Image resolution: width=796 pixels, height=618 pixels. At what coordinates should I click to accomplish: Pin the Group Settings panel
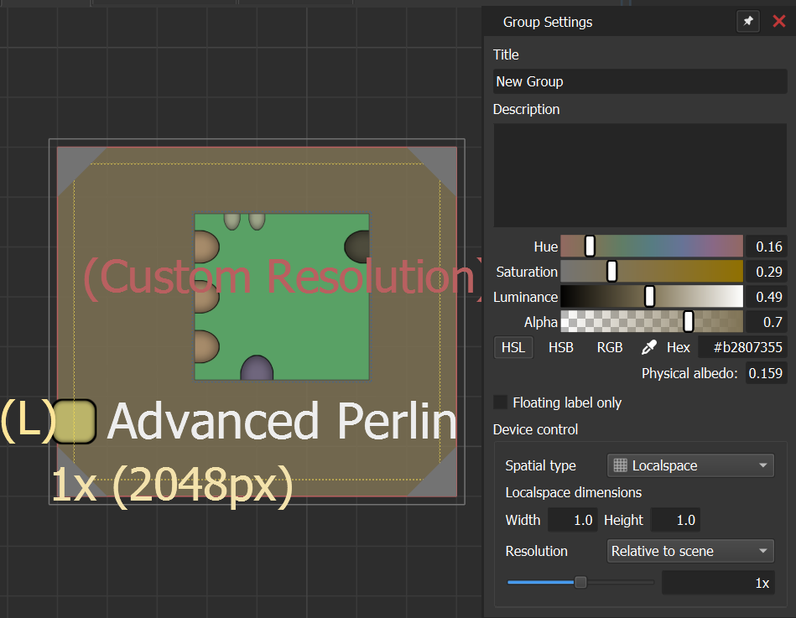tap(747, 22)
